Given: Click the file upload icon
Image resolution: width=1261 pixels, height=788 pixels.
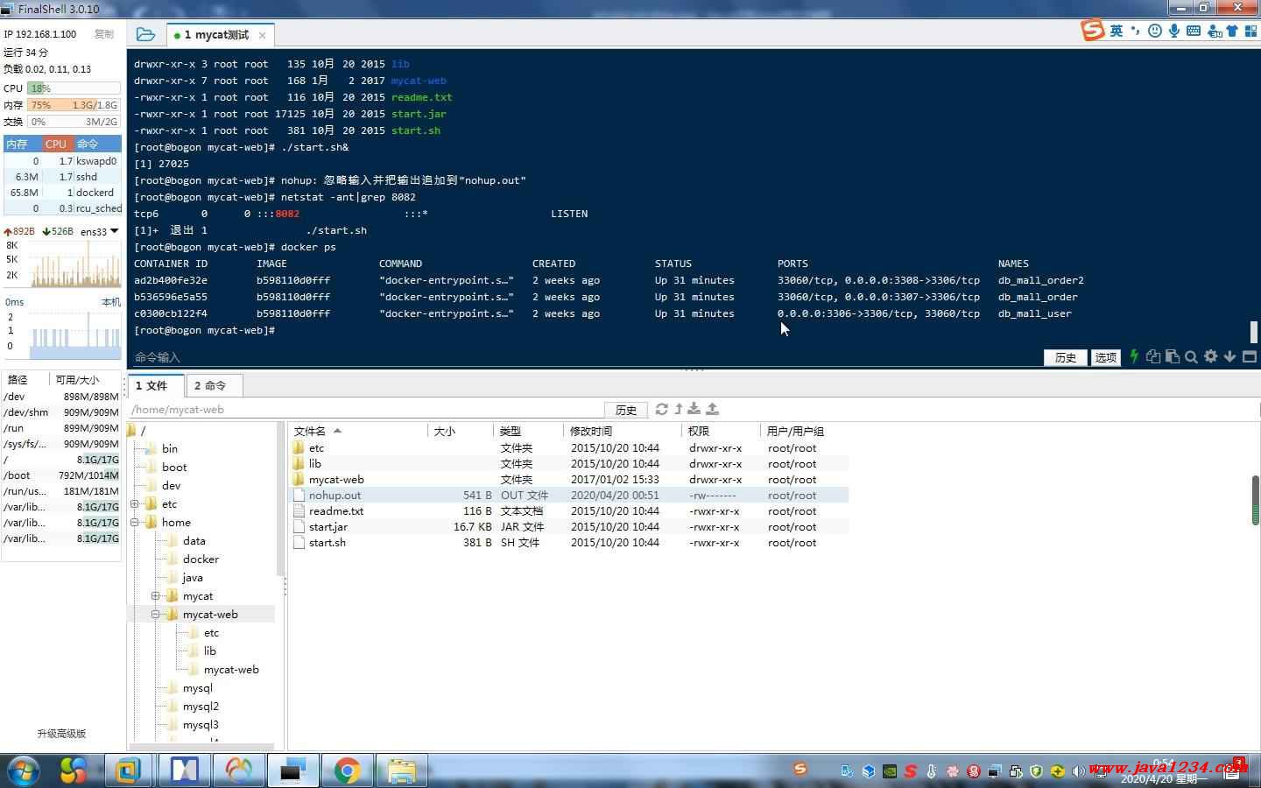Looking at the screenshot, I should 713,409.
